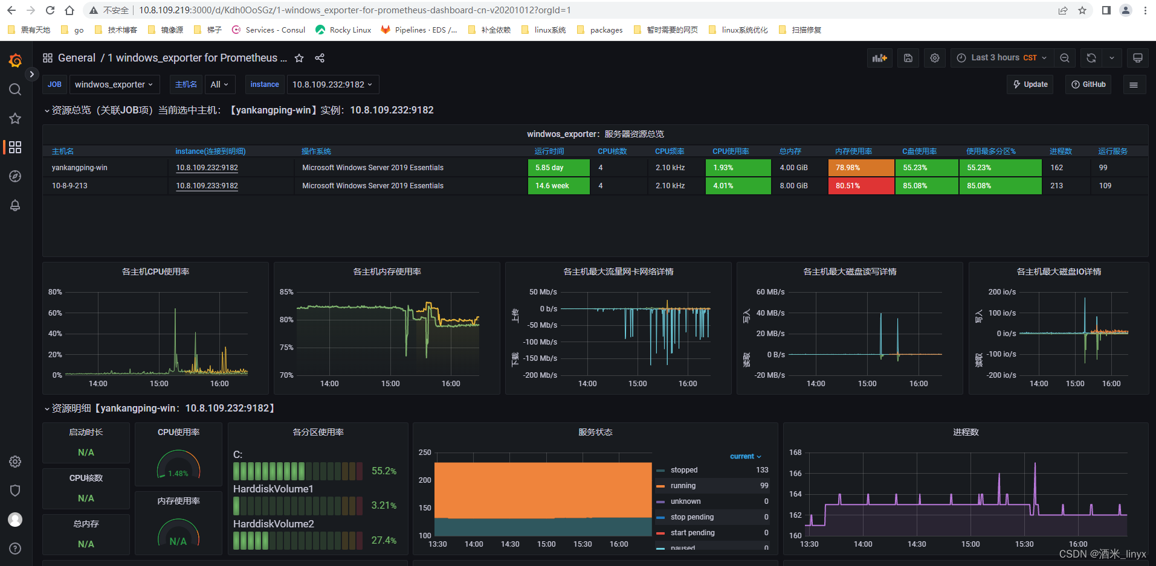The width and height of the screenshot is (1156, 566).
Task: Mark the dashboard as favorite with the star
Action: tap(299, 58)
